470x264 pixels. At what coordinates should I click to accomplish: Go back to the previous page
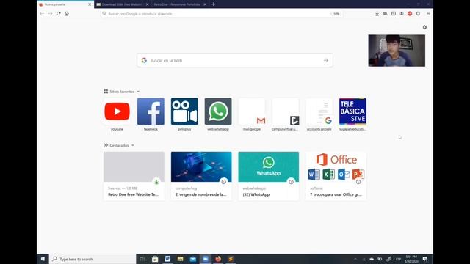(x=42, y=14)
